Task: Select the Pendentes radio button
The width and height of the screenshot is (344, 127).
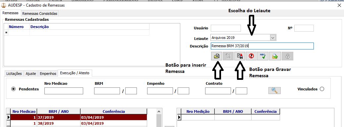Action: coord(13,89)
